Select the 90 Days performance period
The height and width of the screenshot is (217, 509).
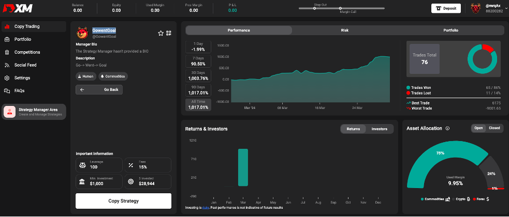pos(198,90)
